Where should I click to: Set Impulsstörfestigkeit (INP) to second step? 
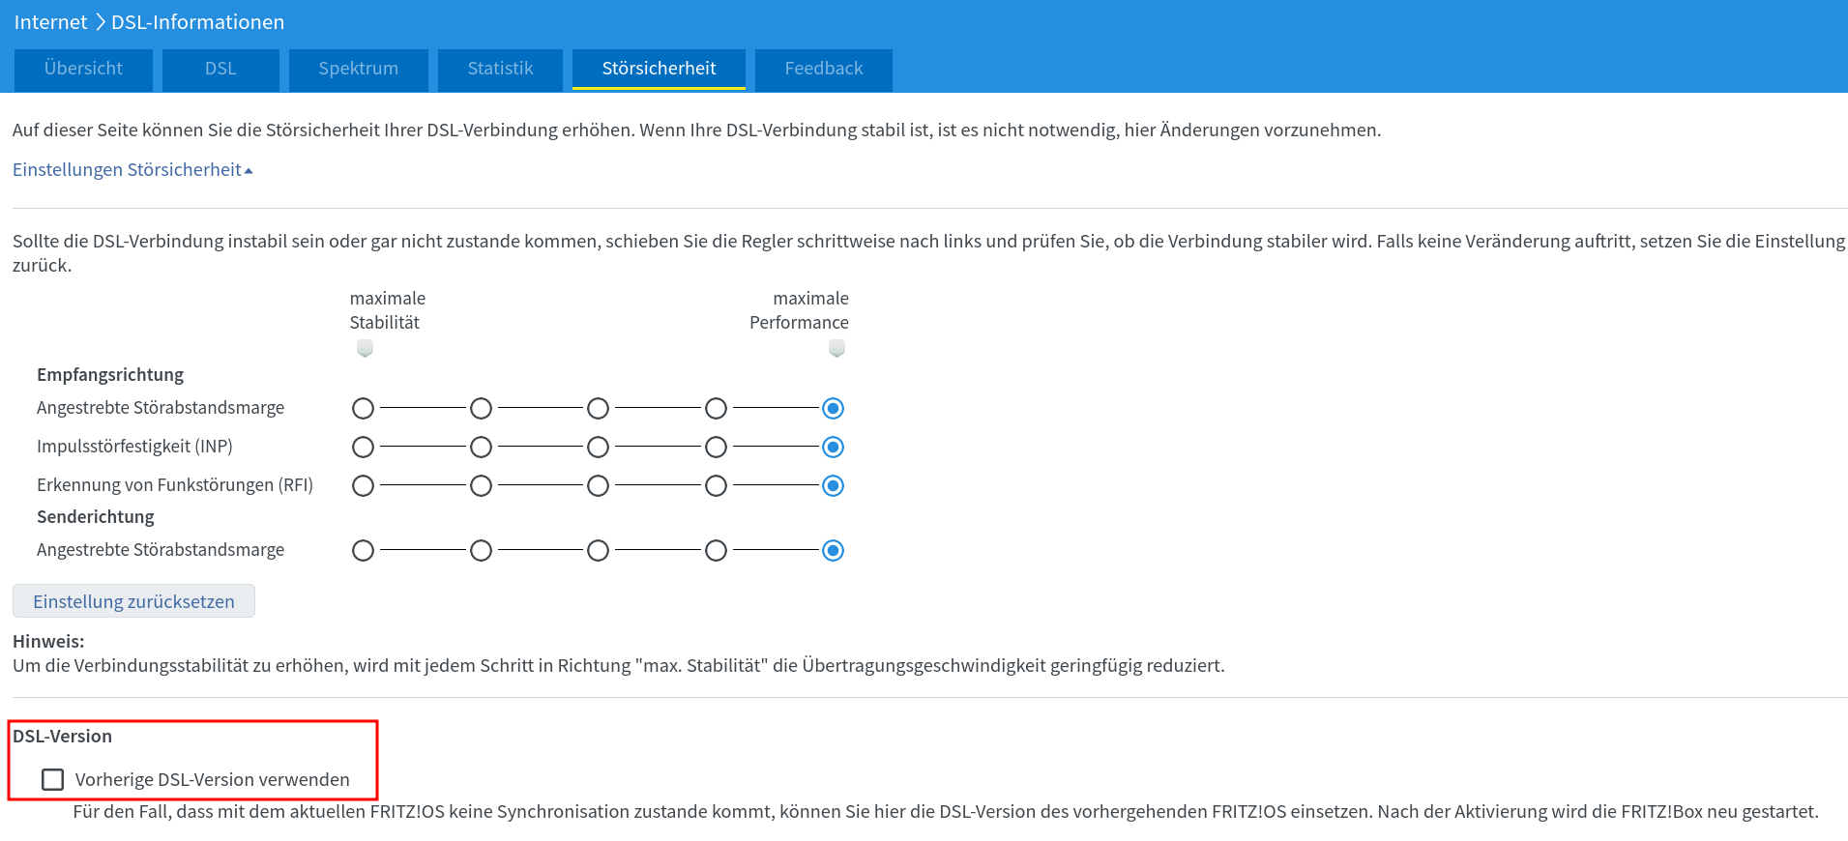pos(481,448)
